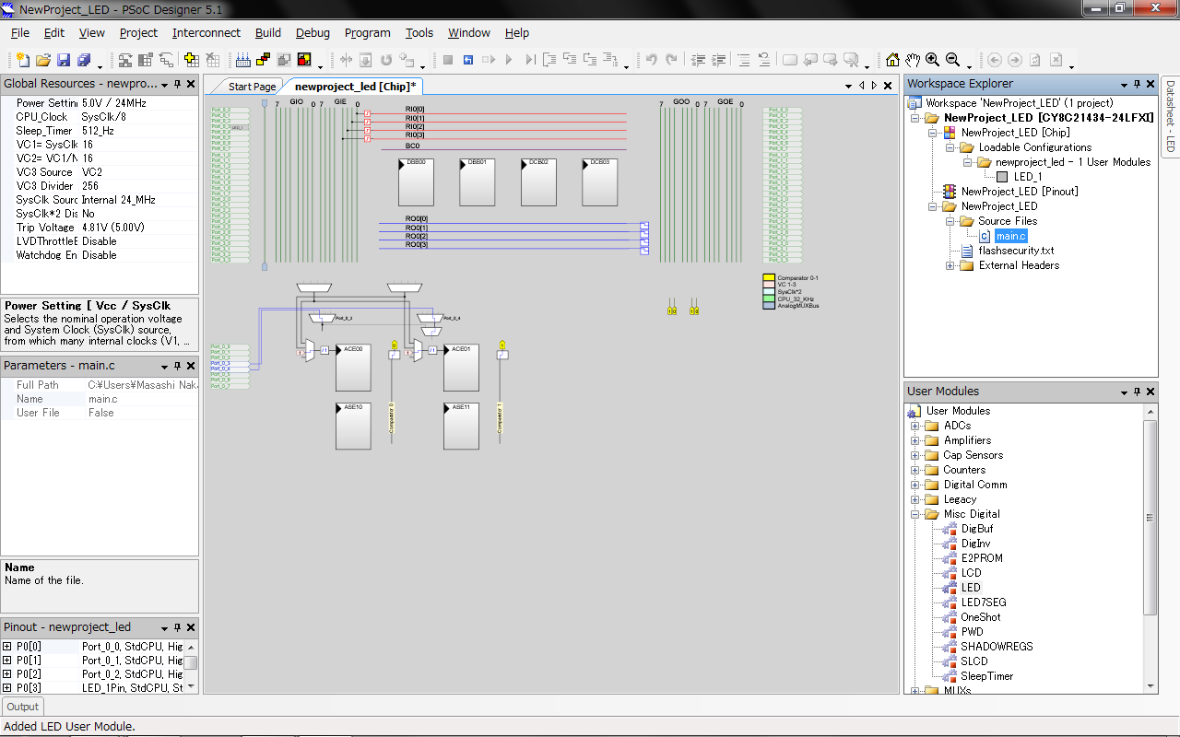This screenshot has width=1180, height=737.
Task: Click the navigate Forward arrow icon
Action: [1015, 60]
